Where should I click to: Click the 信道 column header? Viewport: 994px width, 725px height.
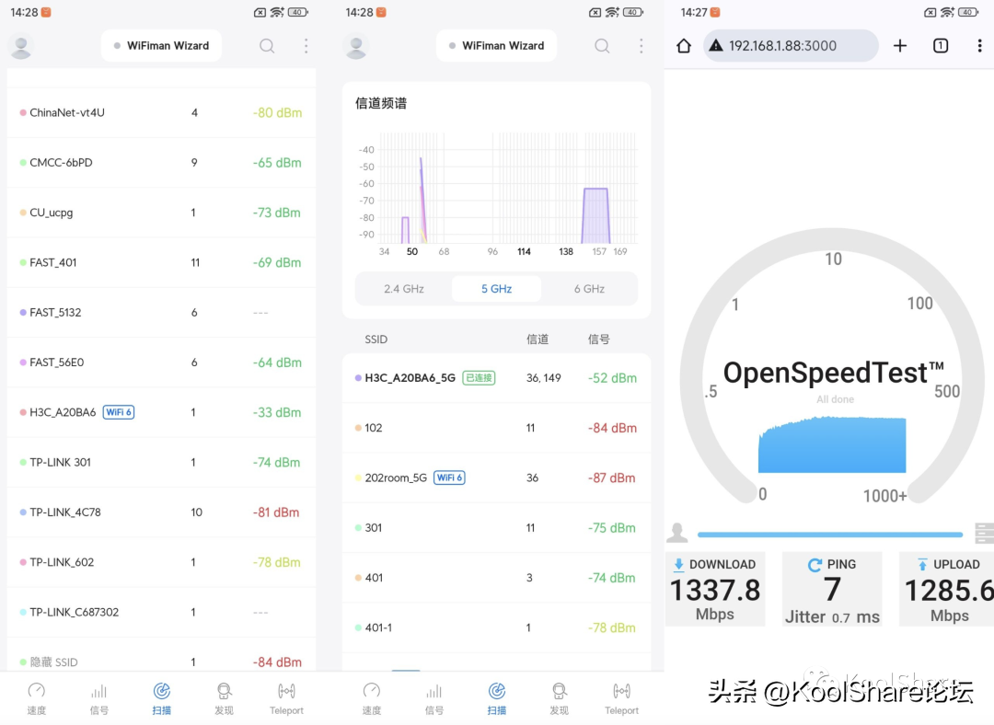[x=537, y=339]
